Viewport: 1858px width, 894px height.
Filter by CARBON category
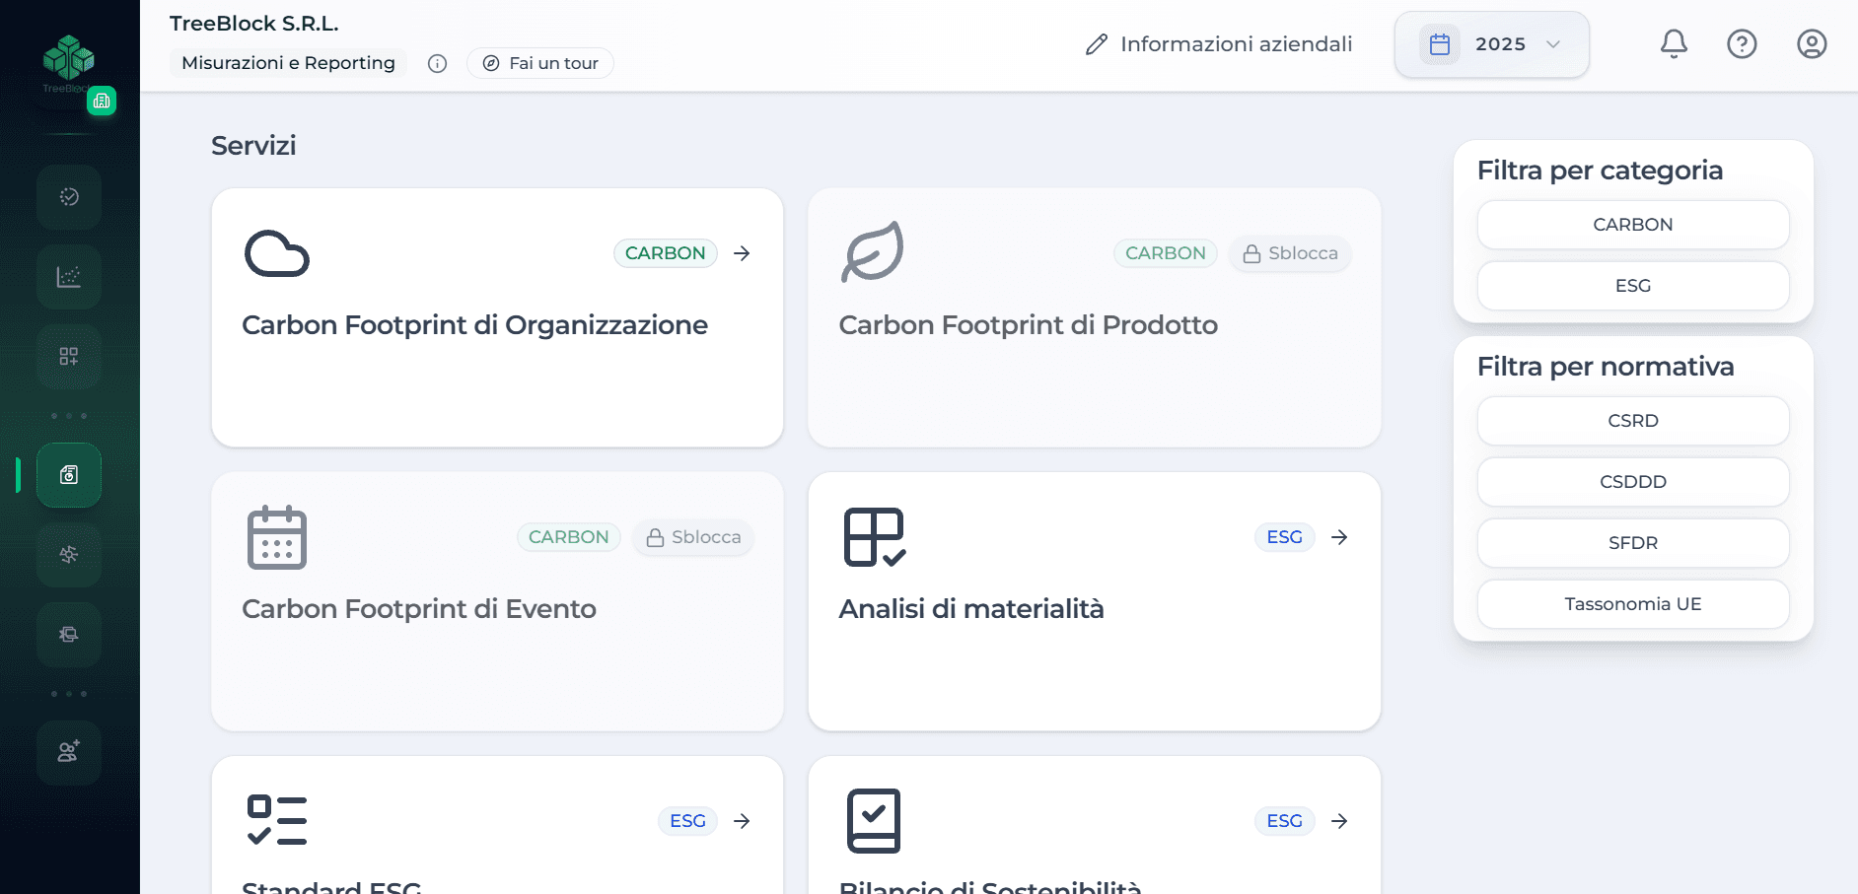coord(1633,225)
